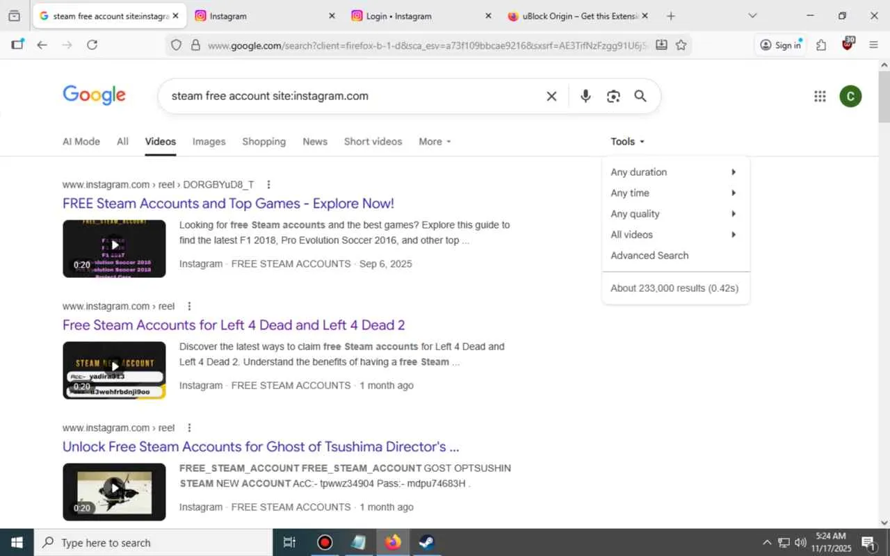The width and height of the screenshot is (890, 556).
Task: Click the Windows 'Type here to search' box
Action: pyautogui.click(x=152, y=543)
